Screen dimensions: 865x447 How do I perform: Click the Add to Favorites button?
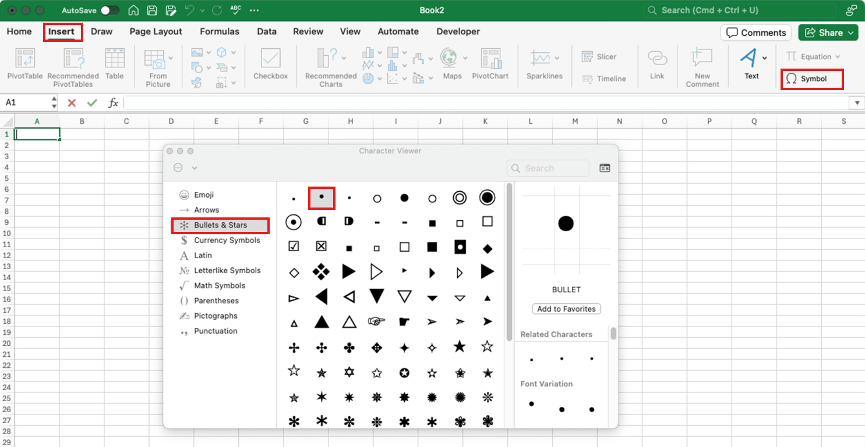click(x=566, y=309)
